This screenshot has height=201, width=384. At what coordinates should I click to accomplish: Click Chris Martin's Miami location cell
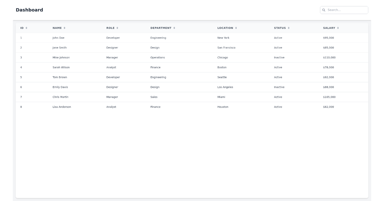point(221,97)
